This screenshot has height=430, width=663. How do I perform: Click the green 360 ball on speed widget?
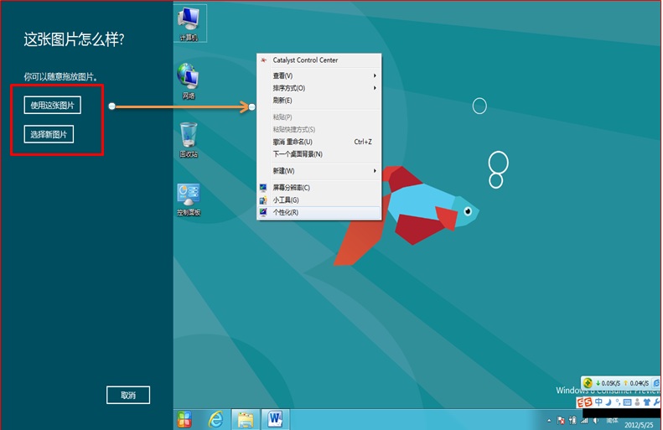(x=588, y=383)
